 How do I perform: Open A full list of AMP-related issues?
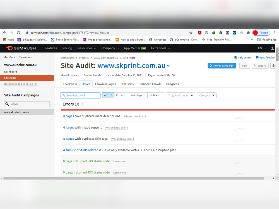(85, 150)
